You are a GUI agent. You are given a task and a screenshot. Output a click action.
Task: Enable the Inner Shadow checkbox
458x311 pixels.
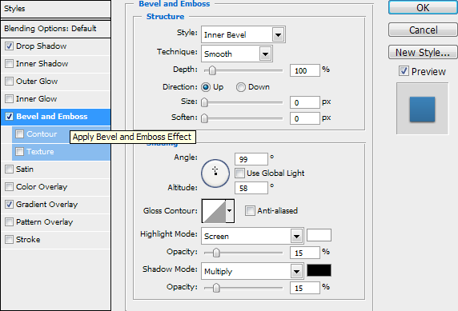pyautogui.click(x=9, y=64)
